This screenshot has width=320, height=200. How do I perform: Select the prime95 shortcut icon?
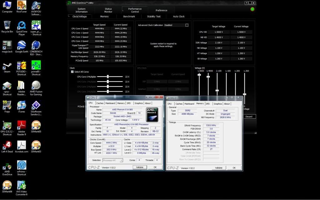tap(36, 68)
